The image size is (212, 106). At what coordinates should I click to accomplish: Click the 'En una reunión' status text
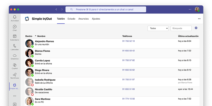pyautogui.click(x=42, y=44)
